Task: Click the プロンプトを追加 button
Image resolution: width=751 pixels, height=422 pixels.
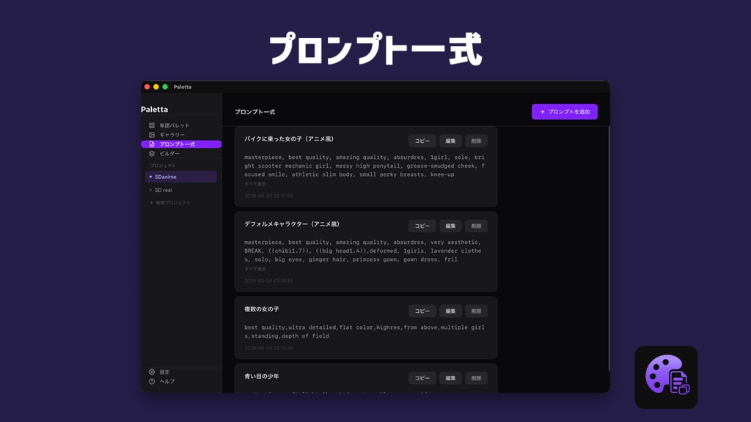Action: (x=564, y=112)
